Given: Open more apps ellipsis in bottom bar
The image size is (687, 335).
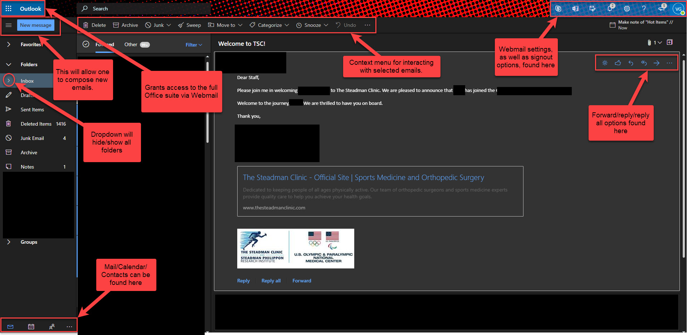Looking at the screenshot, I should [x=69, y=326].
